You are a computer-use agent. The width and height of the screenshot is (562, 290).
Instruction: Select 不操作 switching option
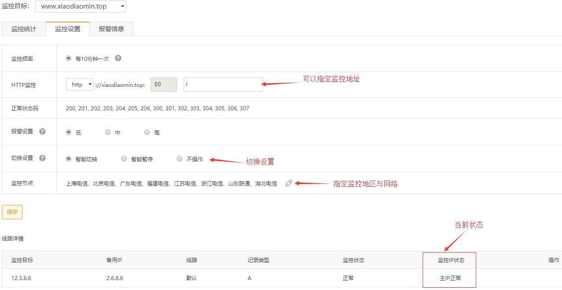tap(180, 159)
